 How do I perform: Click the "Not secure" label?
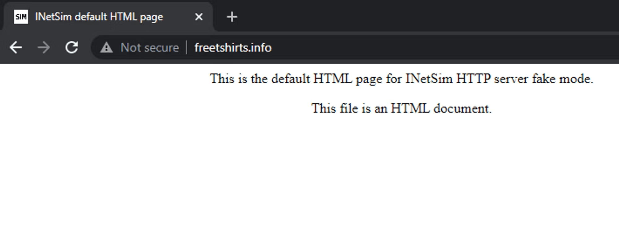(150, 48)
